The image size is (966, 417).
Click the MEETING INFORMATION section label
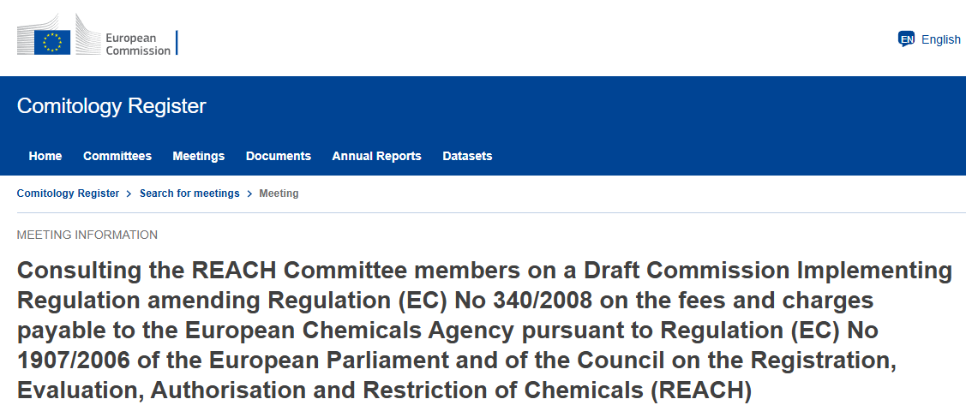pos(87,235)
